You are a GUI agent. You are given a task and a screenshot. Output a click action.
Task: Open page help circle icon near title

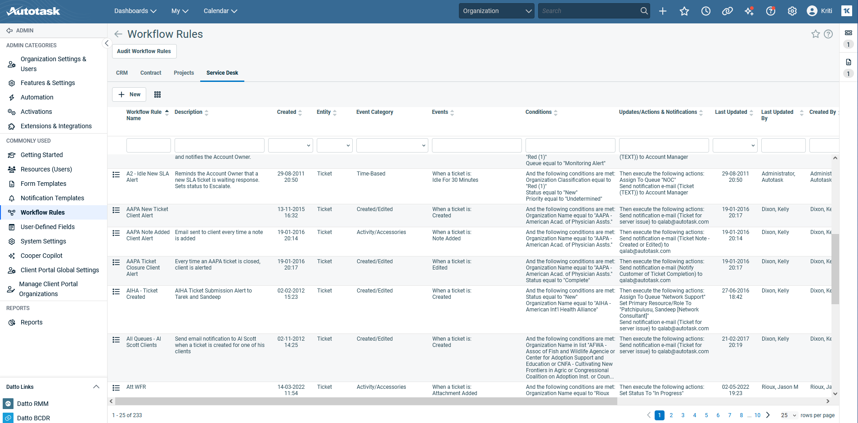pos(828,34)
